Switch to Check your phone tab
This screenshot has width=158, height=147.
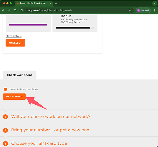(20, 75)
